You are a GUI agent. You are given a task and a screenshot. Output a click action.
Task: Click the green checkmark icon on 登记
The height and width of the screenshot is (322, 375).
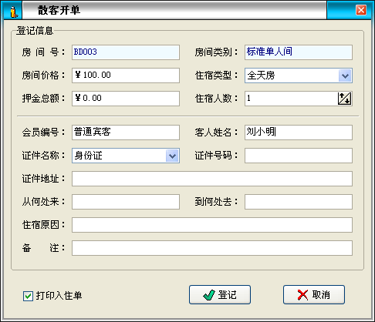(208, 295)
